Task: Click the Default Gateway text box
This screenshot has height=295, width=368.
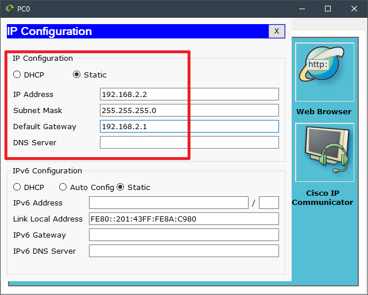Action: pos(189,126)
